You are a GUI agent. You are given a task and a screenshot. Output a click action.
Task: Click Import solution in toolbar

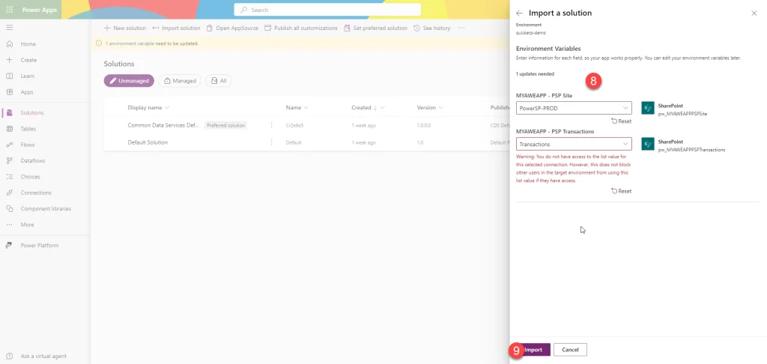[x=176, y=28]
